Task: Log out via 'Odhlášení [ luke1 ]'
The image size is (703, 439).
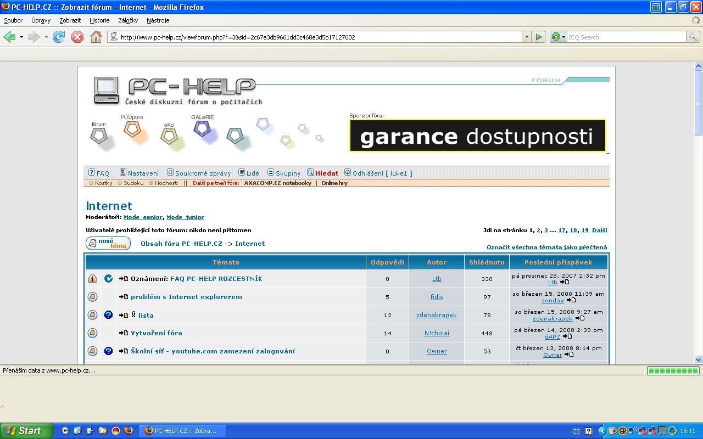Action: click(382, 173)
